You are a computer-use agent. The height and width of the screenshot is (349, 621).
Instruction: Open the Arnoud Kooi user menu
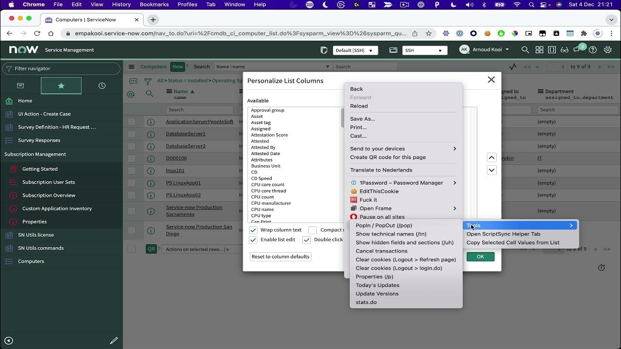point(484,49)
